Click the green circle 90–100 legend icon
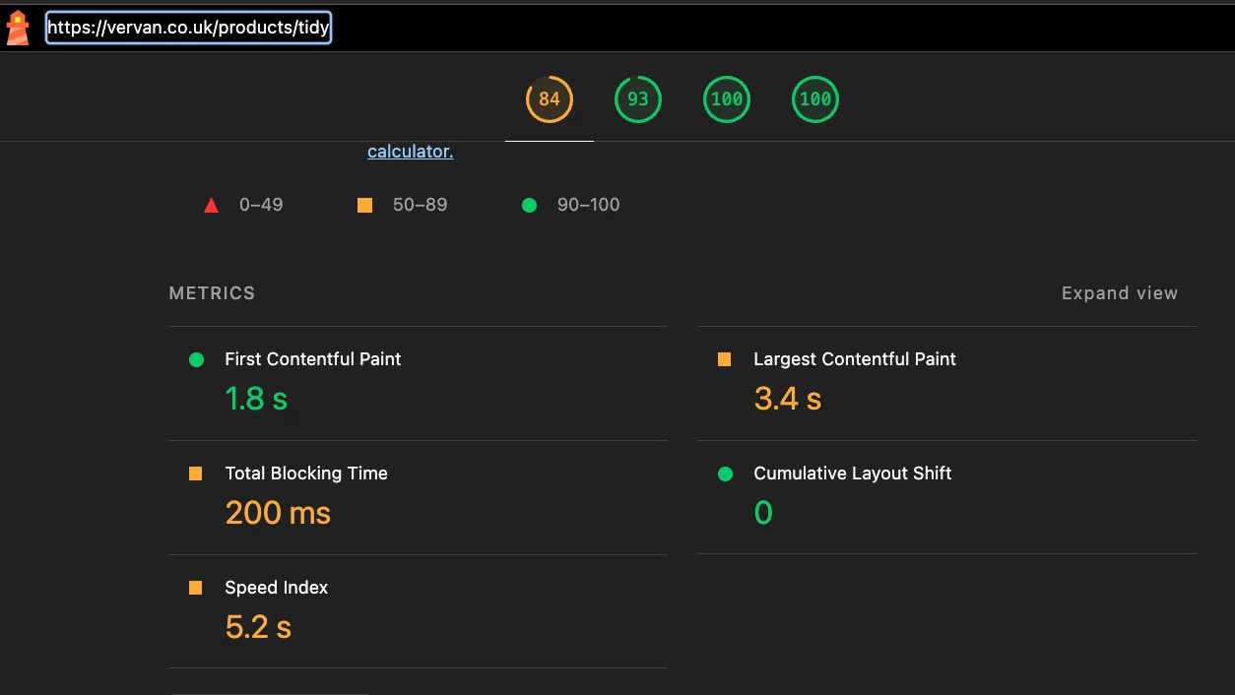This screenshot has width=1235, height=695. (x=529, y=205)
